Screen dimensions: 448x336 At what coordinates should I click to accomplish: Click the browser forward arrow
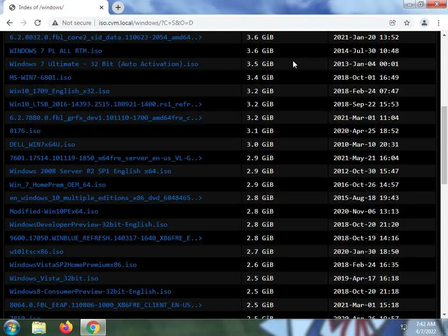24,23
